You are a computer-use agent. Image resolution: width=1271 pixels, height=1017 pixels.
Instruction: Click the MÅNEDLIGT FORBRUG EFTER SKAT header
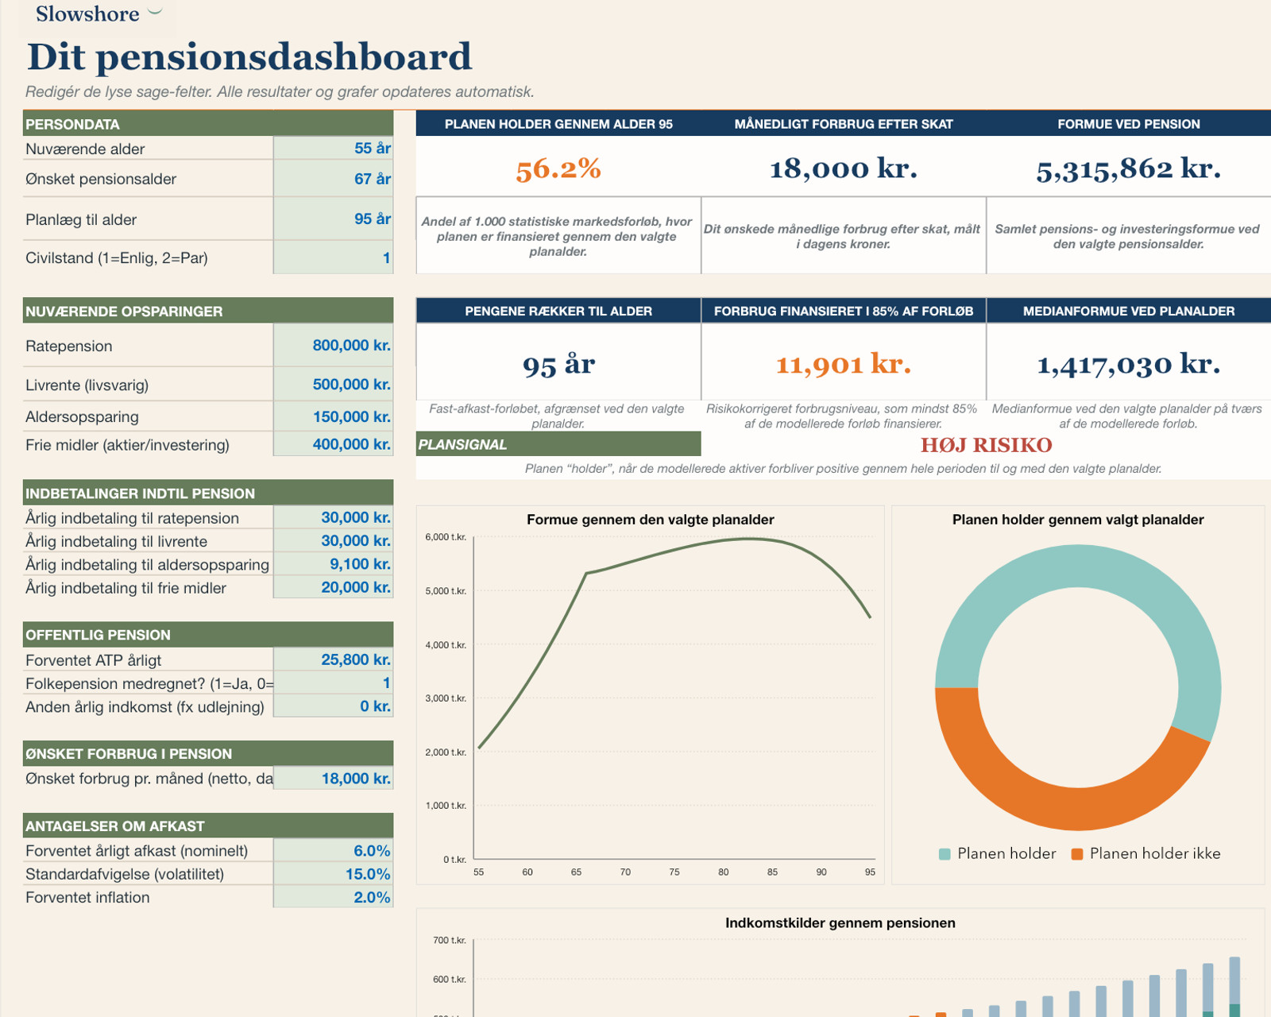coord(844,124)
